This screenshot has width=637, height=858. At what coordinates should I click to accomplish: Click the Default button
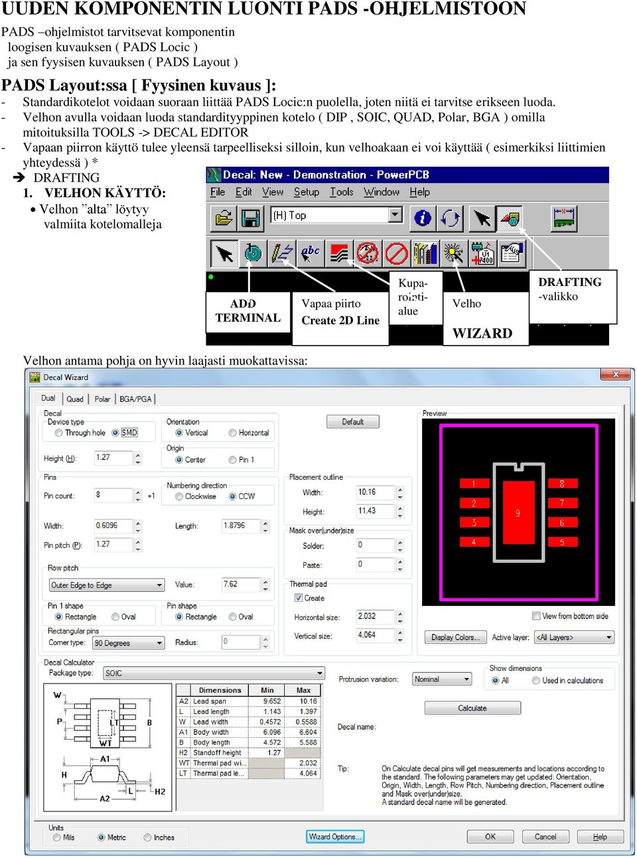tap(353, 421)
